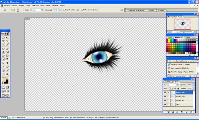Expand the Intensidad slider arrow
The image size is (199, 120).
(59, 10)
